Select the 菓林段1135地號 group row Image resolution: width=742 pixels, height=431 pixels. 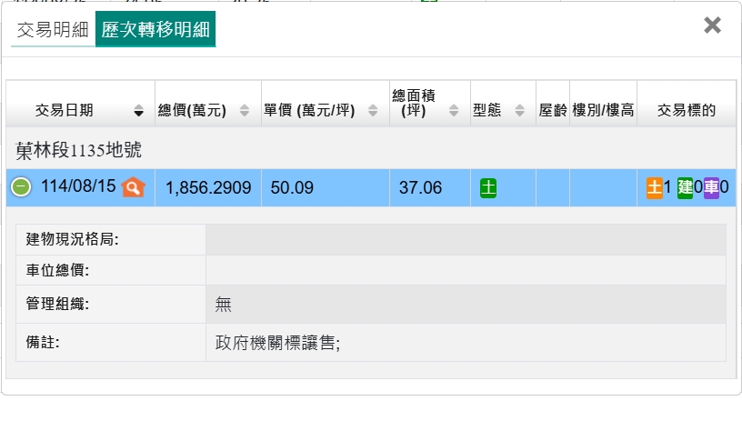point(78,150)
